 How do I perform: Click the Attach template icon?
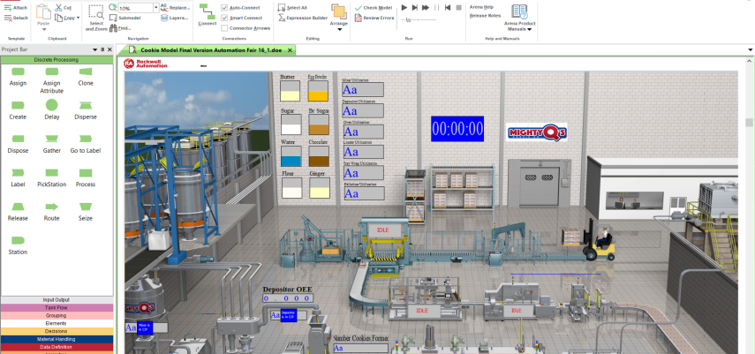tap(8, 8)
